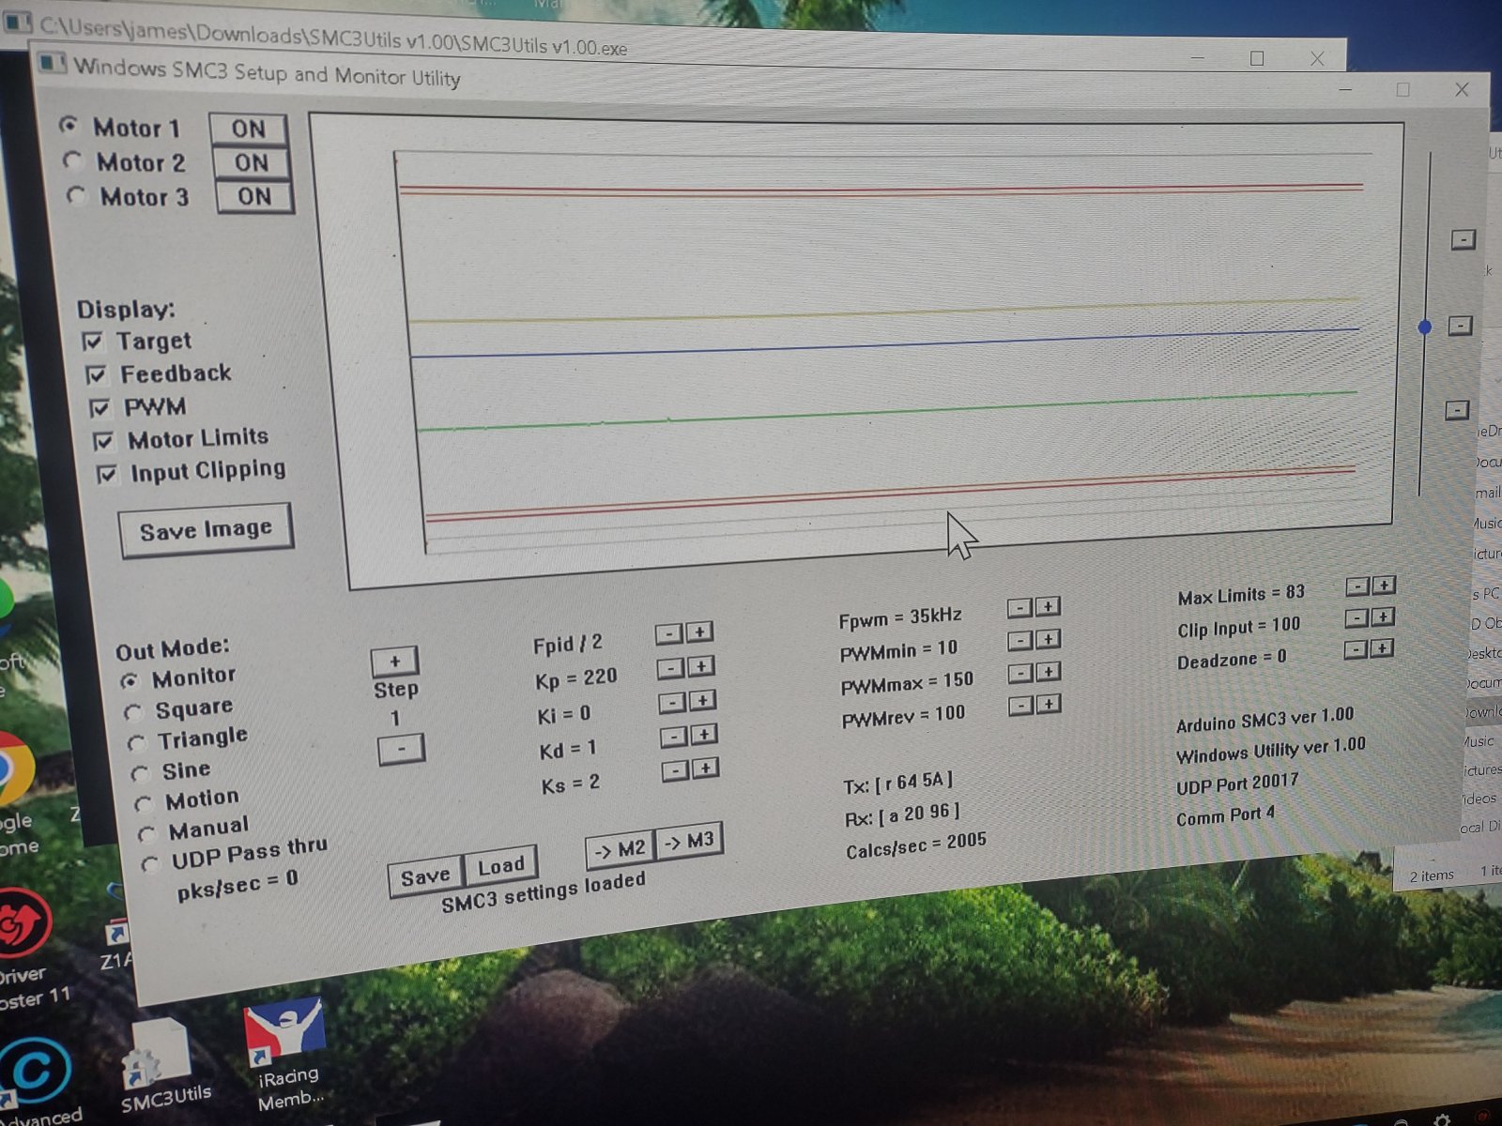Uncheck the Feedback display checkbox
This screenshot has height=1126, width=1502.
point(96,374)
